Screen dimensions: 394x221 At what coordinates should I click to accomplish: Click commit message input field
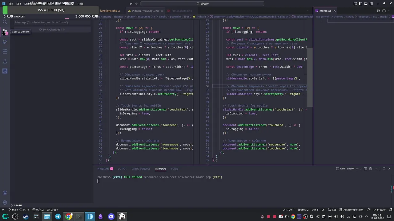52,22
